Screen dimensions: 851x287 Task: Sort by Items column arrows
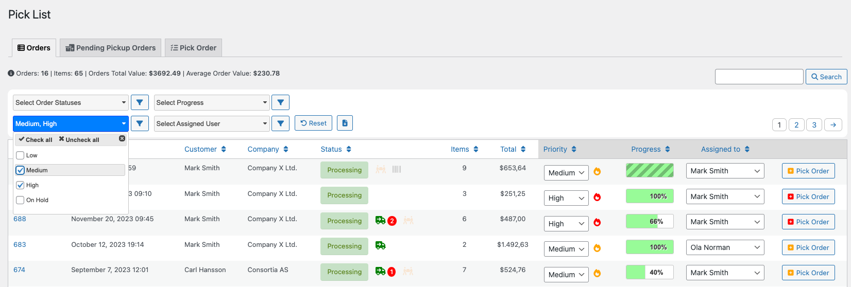[x=476, y=149]
